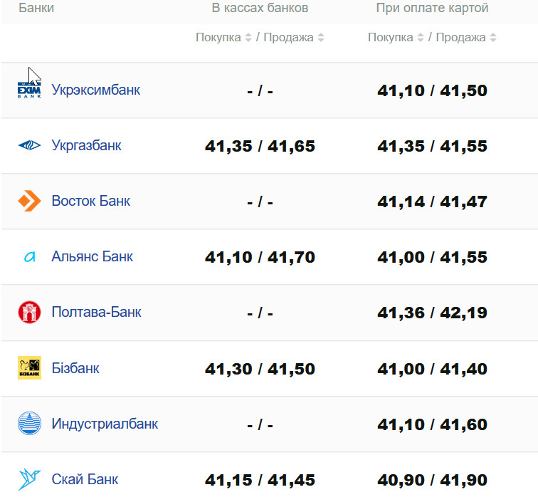Click the Банки column header
538x502 pixels.
36,8
